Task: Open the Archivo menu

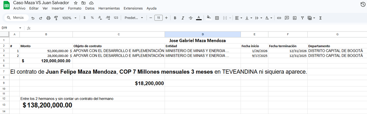Action: click(19, 8)
